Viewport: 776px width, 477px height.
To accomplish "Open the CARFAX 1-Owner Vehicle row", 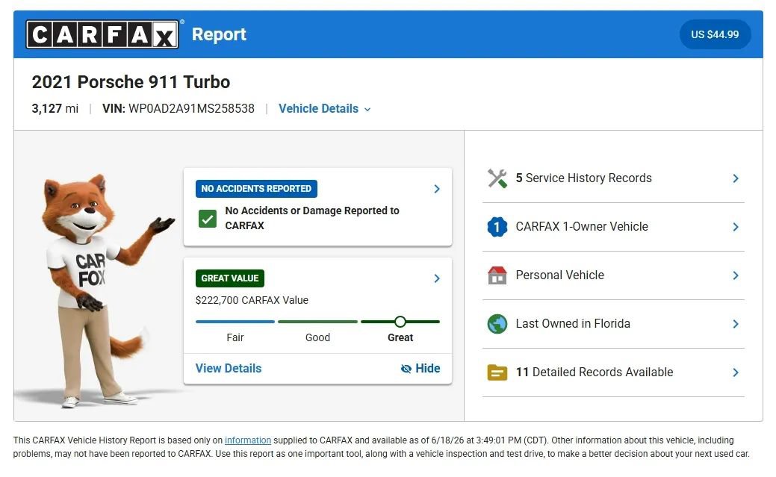I will (613, 227).
